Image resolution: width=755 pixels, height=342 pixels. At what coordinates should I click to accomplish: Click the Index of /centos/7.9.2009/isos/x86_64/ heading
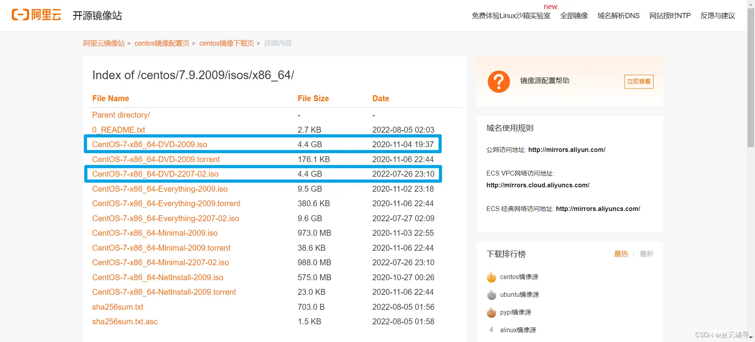tap(193, 75)
